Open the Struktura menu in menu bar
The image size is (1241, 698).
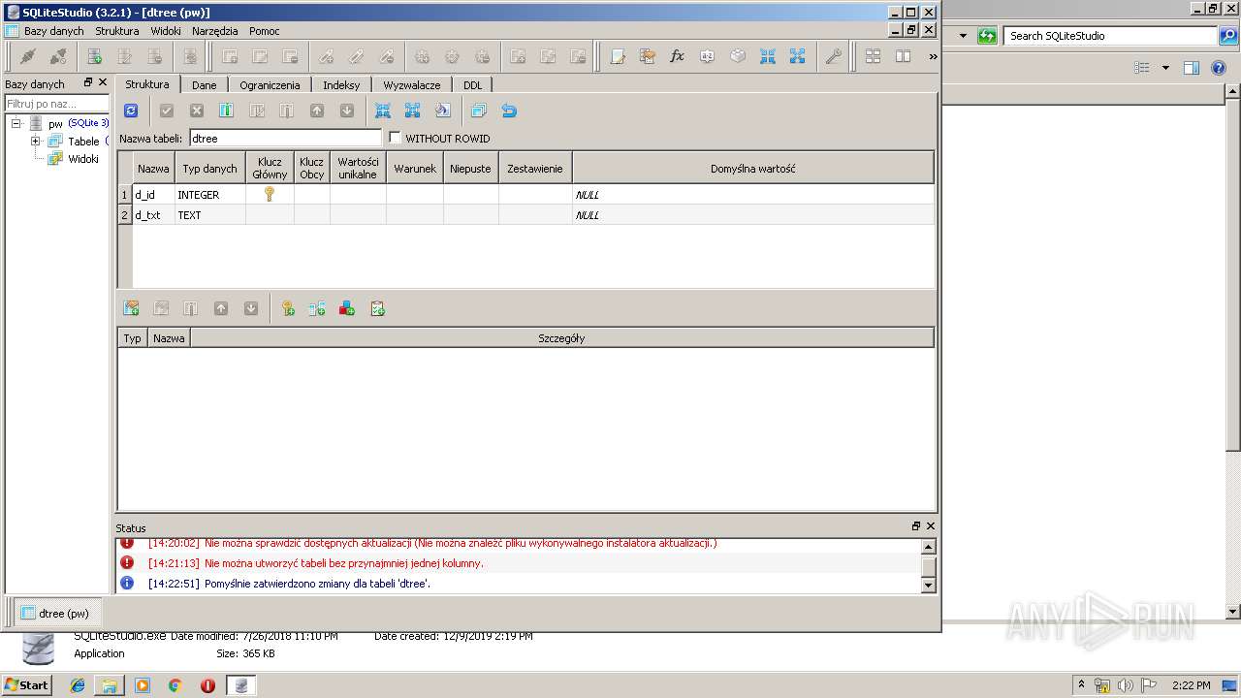click(x=116, y=31)
